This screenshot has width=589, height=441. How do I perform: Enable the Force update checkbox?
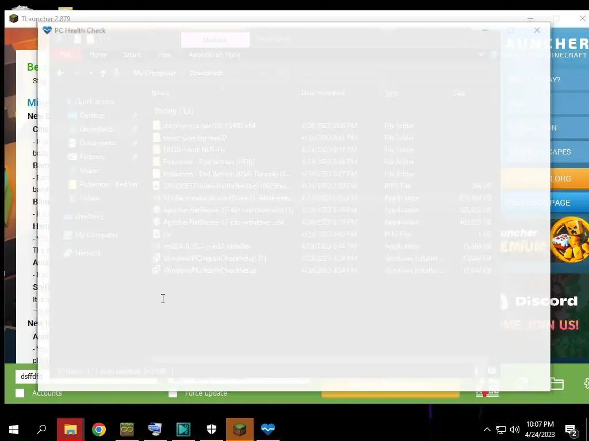tap(173, 393)
